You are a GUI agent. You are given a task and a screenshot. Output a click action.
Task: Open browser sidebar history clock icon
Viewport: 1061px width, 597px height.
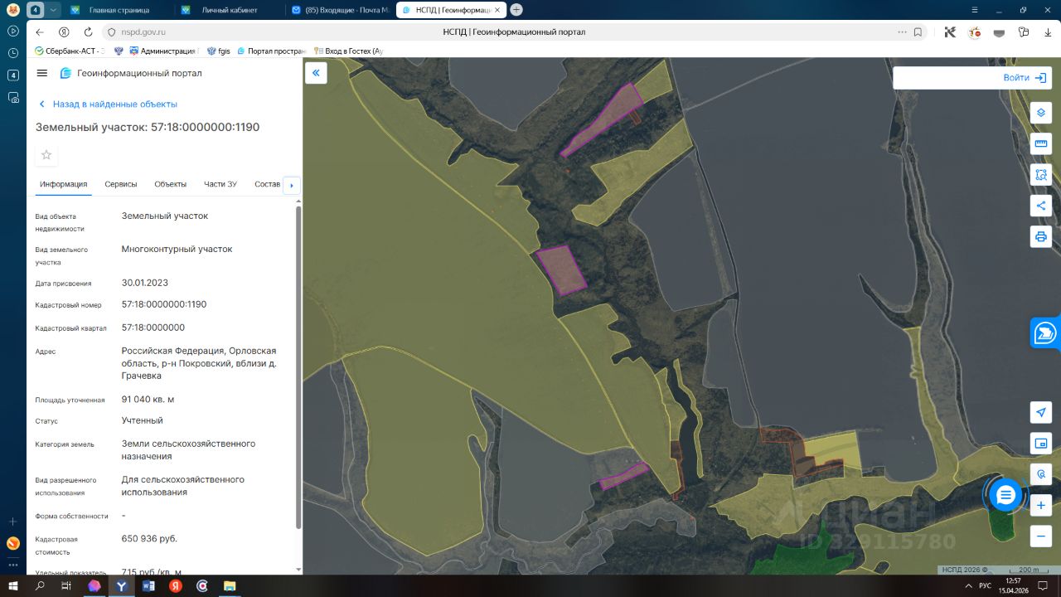(x=13, y=53)
